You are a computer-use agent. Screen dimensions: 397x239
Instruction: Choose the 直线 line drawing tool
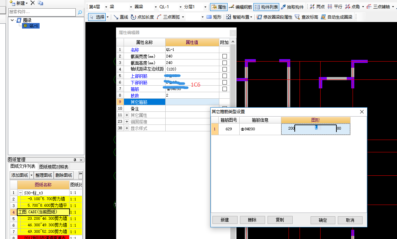tap(121, 17)
